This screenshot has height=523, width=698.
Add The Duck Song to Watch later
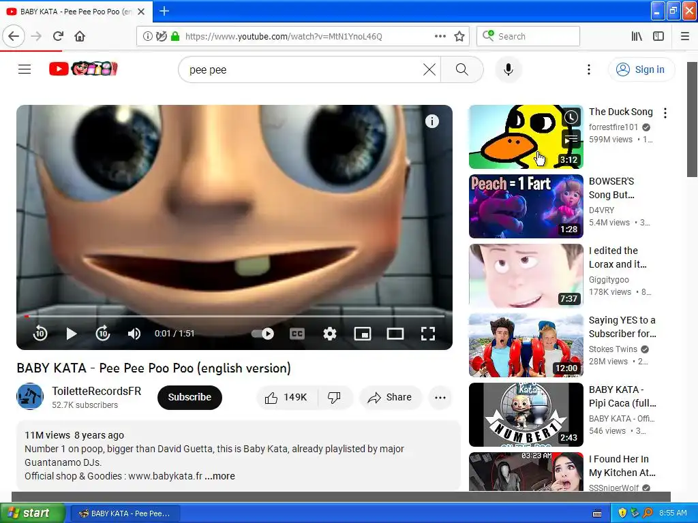571,117
